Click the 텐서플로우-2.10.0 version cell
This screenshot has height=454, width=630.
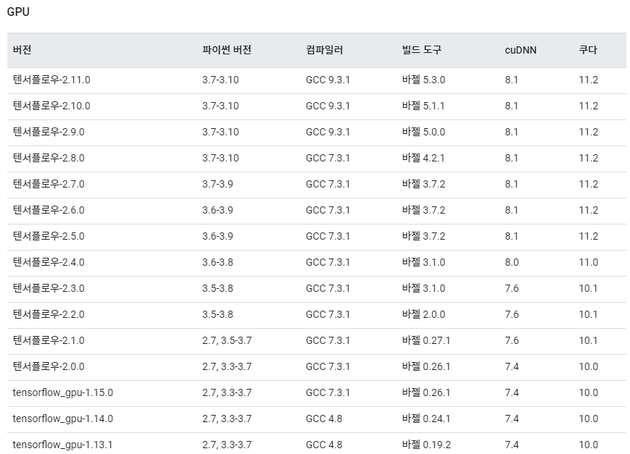(x=51, y=106)
